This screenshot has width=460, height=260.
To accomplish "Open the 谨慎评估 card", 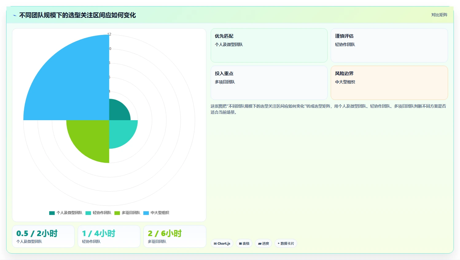I will (x=389, y=45).
